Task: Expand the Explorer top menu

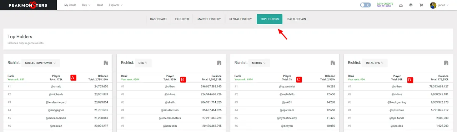Action: point(116,5)
